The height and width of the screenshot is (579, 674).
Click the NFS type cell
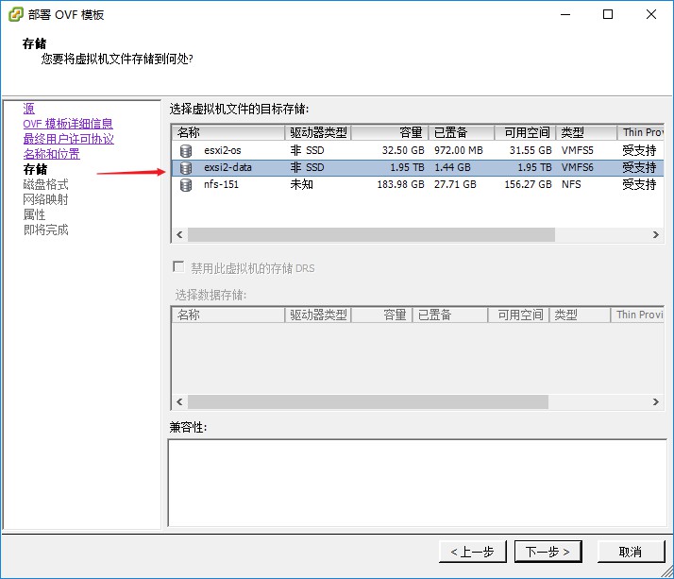(571, 185)
